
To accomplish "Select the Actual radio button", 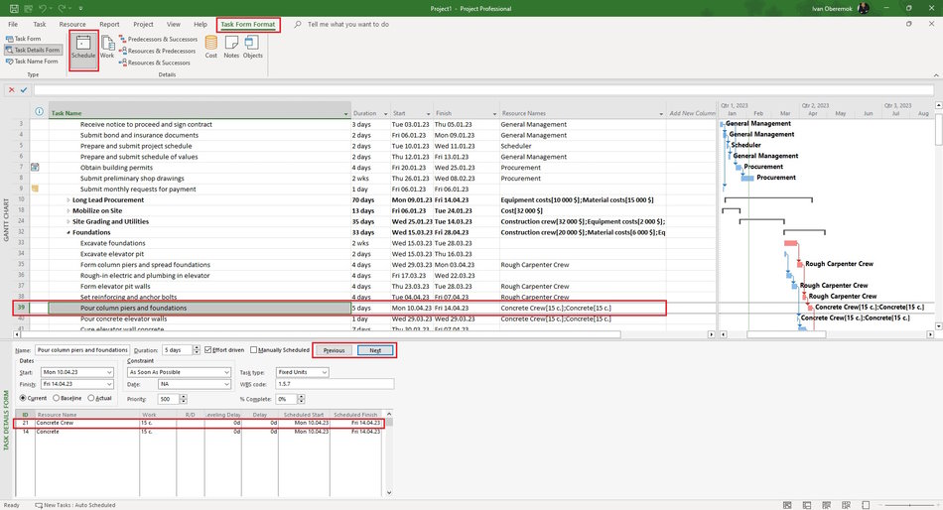I will coord(90,398).
